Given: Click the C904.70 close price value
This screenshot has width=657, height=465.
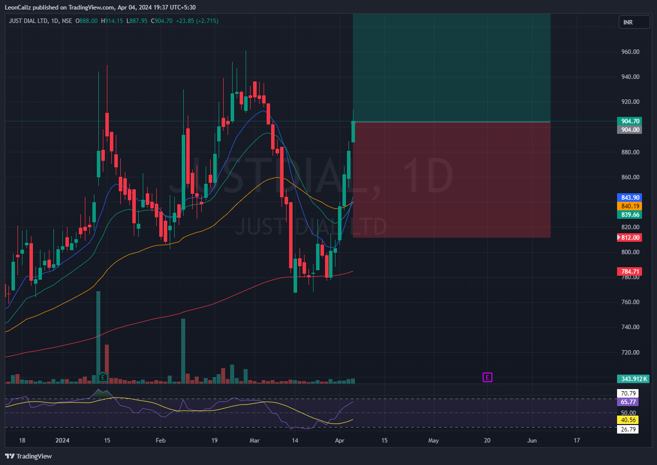Looking at the screenshot, I should [162, 21].
